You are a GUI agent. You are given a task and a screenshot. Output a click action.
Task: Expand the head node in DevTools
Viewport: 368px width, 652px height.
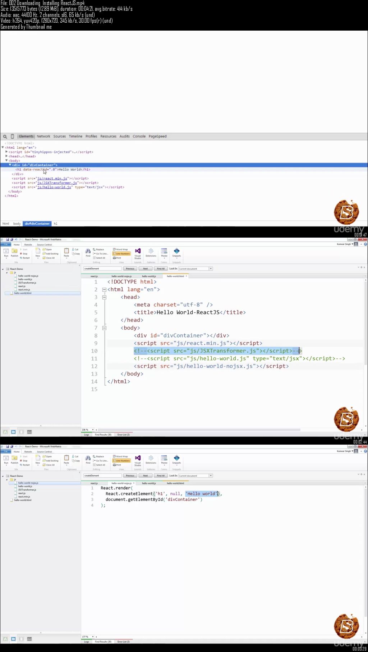[x=6, y=156]
